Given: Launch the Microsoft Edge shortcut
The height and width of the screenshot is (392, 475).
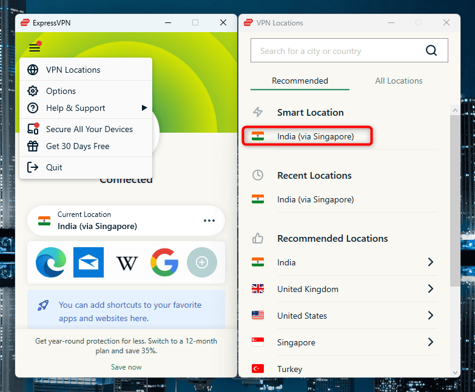Looking at the screenshot, I should pos(51,262).
